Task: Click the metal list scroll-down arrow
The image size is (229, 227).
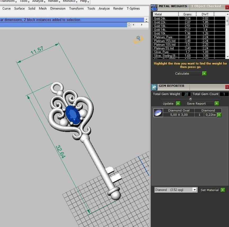Action: [x=227, y=57]
